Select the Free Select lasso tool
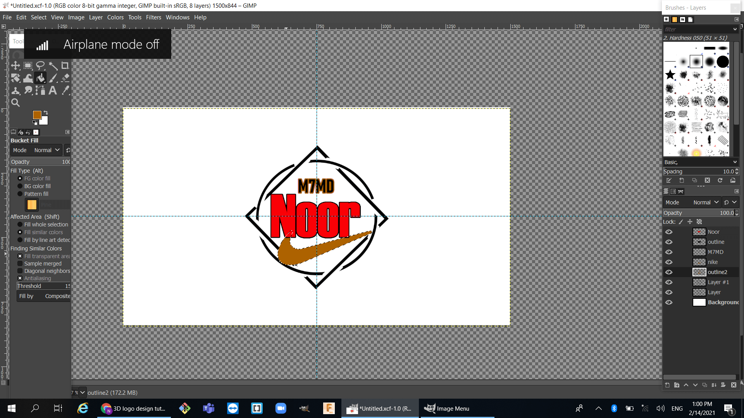Screen dimensions: 744x418 [x=40, y=65]
